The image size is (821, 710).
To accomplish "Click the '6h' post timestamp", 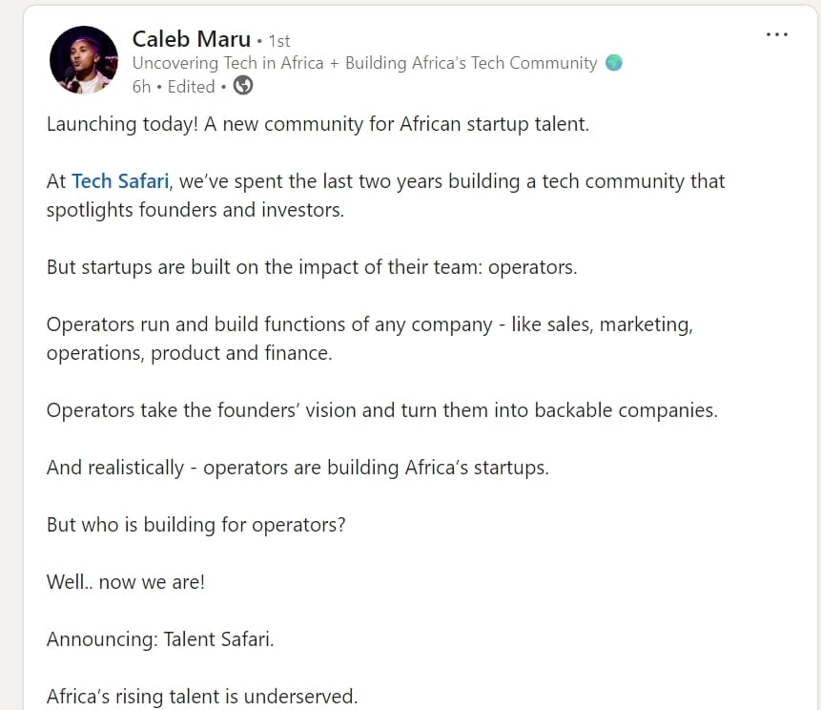I will click(x=141, y=87).
